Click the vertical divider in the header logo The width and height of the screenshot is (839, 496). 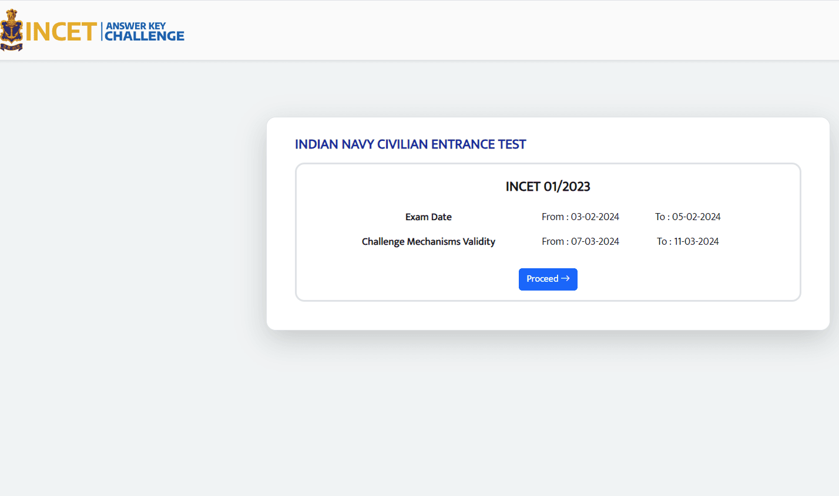coord(102,32)
